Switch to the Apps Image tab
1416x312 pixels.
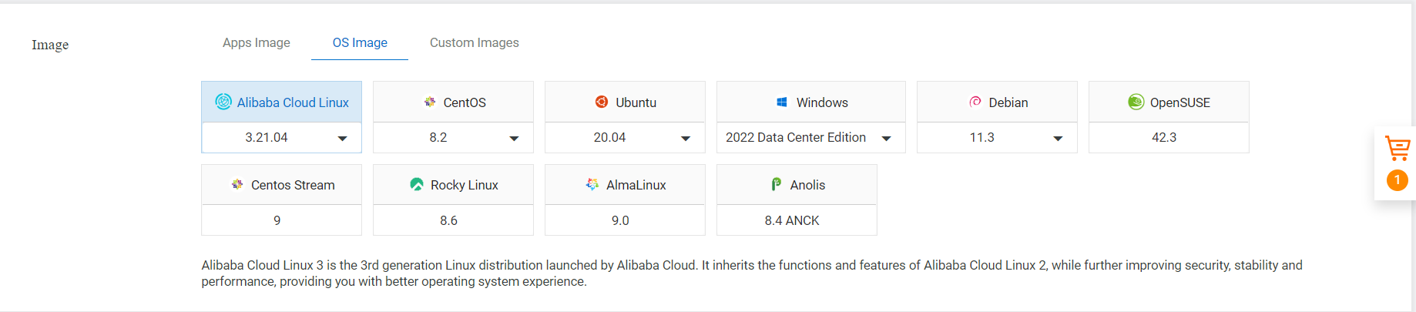pyautogui.click(x=257, y=42)
